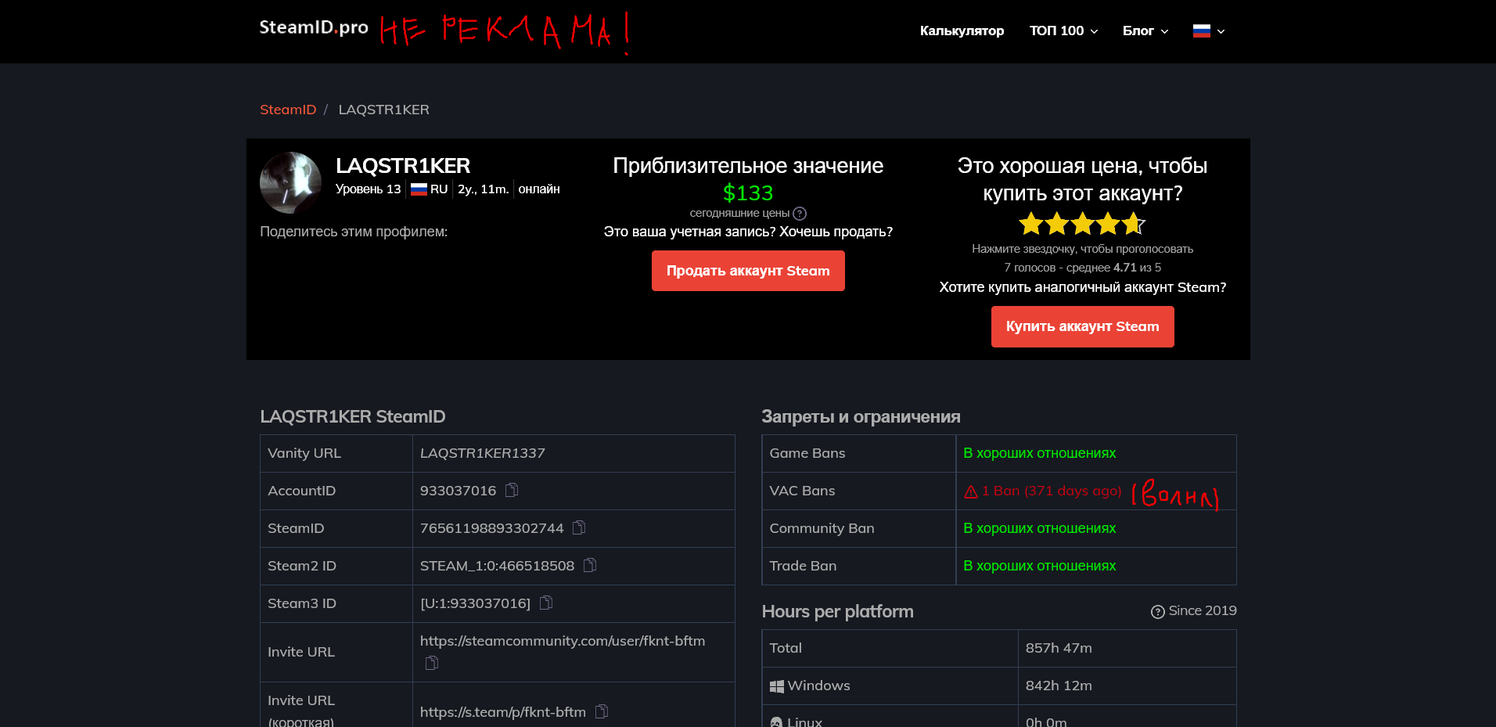Rate account with fourth star
This screenshot has width=1496, height=727.
tap(1108, 224)
